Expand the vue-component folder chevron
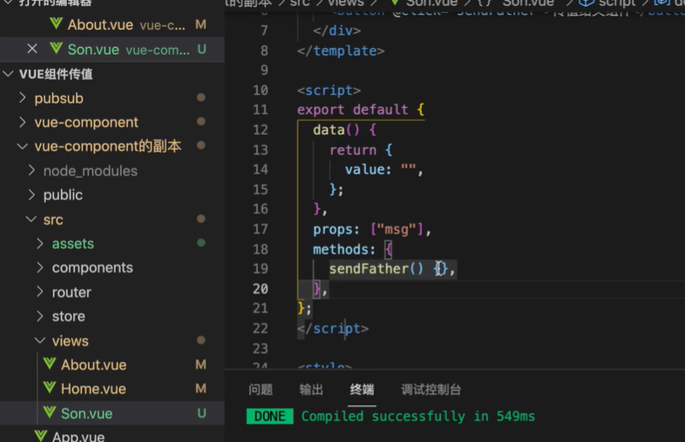 (23, 122)
